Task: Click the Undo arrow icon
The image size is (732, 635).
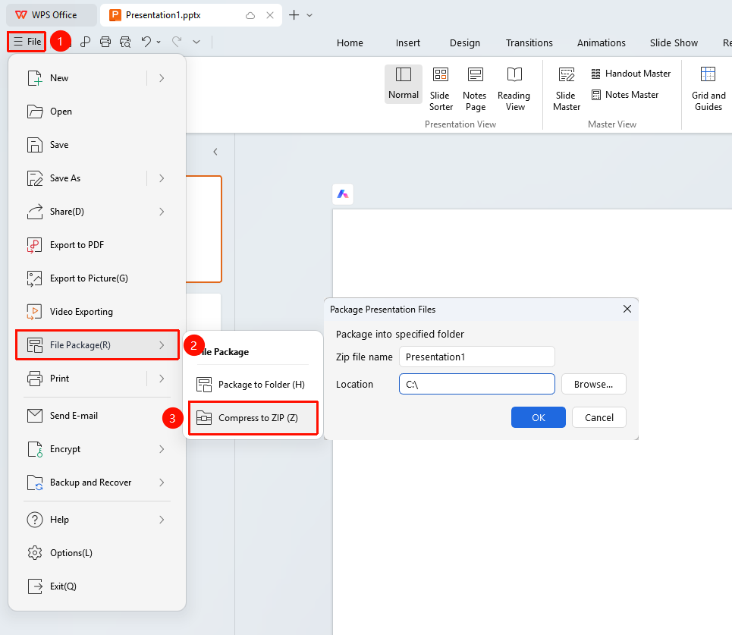Action: tap(146, 42)
